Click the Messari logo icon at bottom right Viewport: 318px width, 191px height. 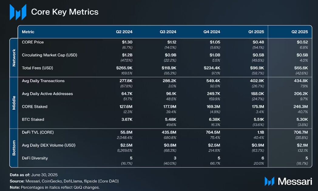(x=269, y=181)
